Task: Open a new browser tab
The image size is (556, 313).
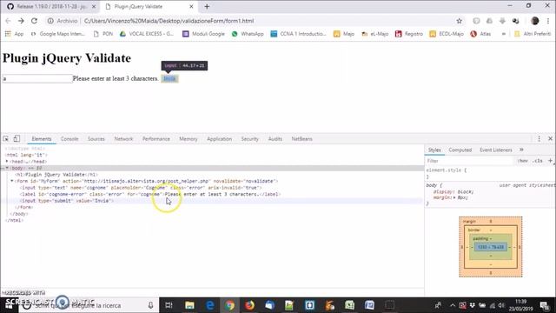Action: (207, 6)
